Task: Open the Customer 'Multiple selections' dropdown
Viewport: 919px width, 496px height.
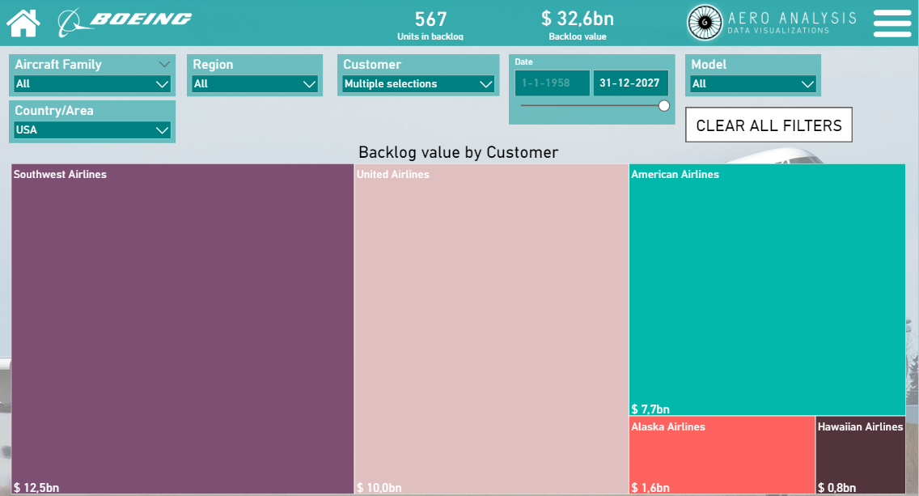Action: [418, 84]
